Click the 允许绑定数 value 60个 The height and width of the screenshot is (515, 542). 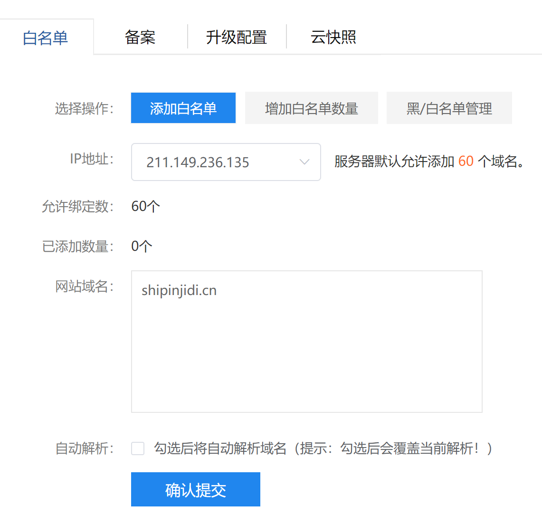pos(145,206)
